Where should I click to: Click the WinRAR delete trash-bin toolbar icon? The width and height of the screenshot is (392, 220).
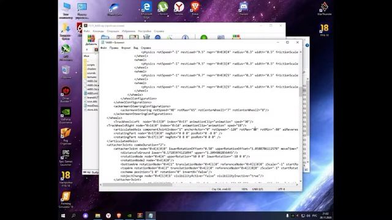click(x=146, y=37)
